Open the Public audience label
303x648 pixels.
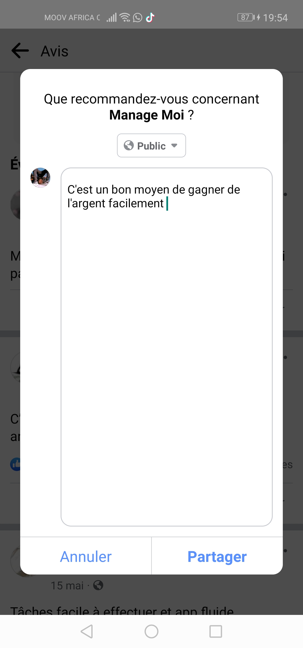tap(151, 146)
